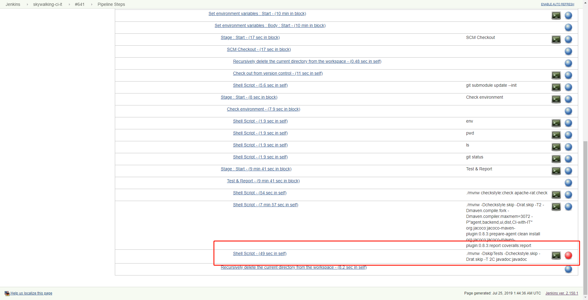This screenshot has width=588, height=300.
Task: Click the "git submodule update --init" argument text
Action: pos(491,85)
